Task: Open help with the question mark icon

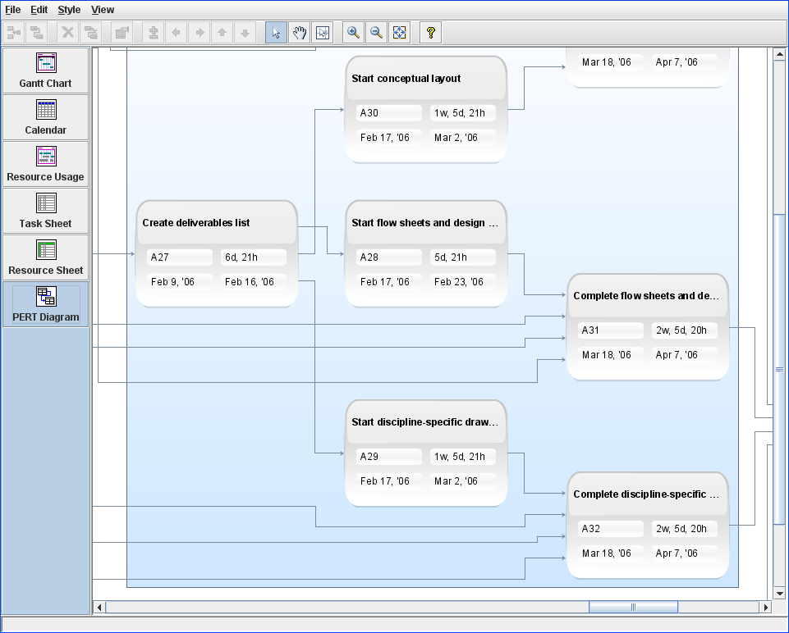Action: [430, 33]
